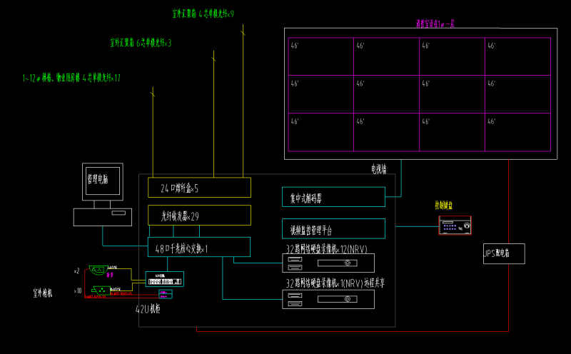
Task: Select the computer base unit below the monitor
Action: (102, 217)
